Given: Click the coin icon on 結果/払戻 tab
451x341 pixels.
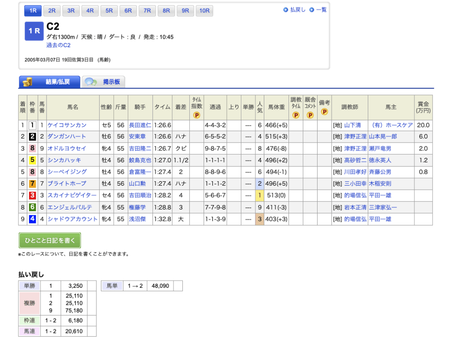Looking at the screenshot, I should tap(28, 82).
